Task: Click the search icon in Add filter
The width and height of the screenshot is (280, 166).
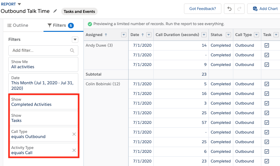Action: 72,51
